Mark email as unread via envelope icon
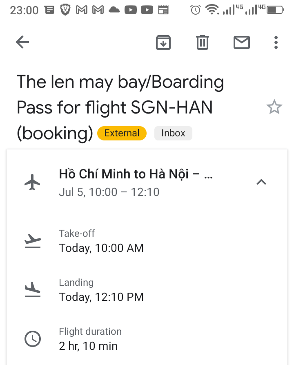Image resolution: width=294 pixels, height=365 pixels. click(x=241, y=42)
